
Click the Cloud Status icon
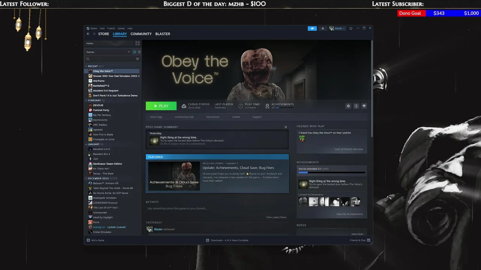coord(184,106)
